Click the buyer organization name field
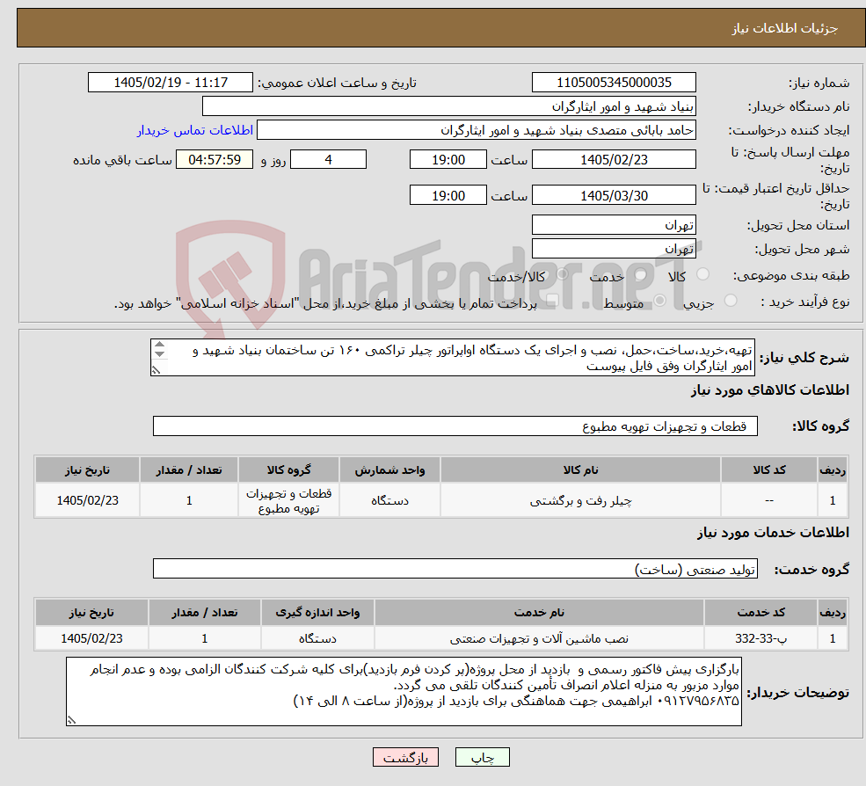Screen dimensions: 866x786 tap(449, 106)
